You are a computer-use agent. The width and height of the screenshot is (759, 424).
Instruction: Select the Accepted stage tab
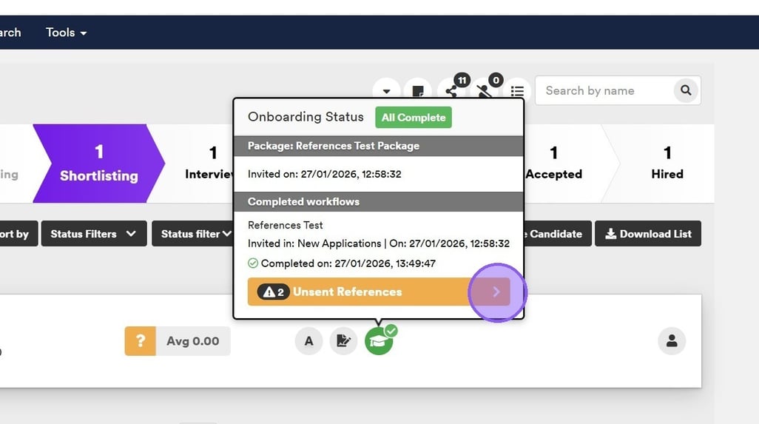pos(553,164)
